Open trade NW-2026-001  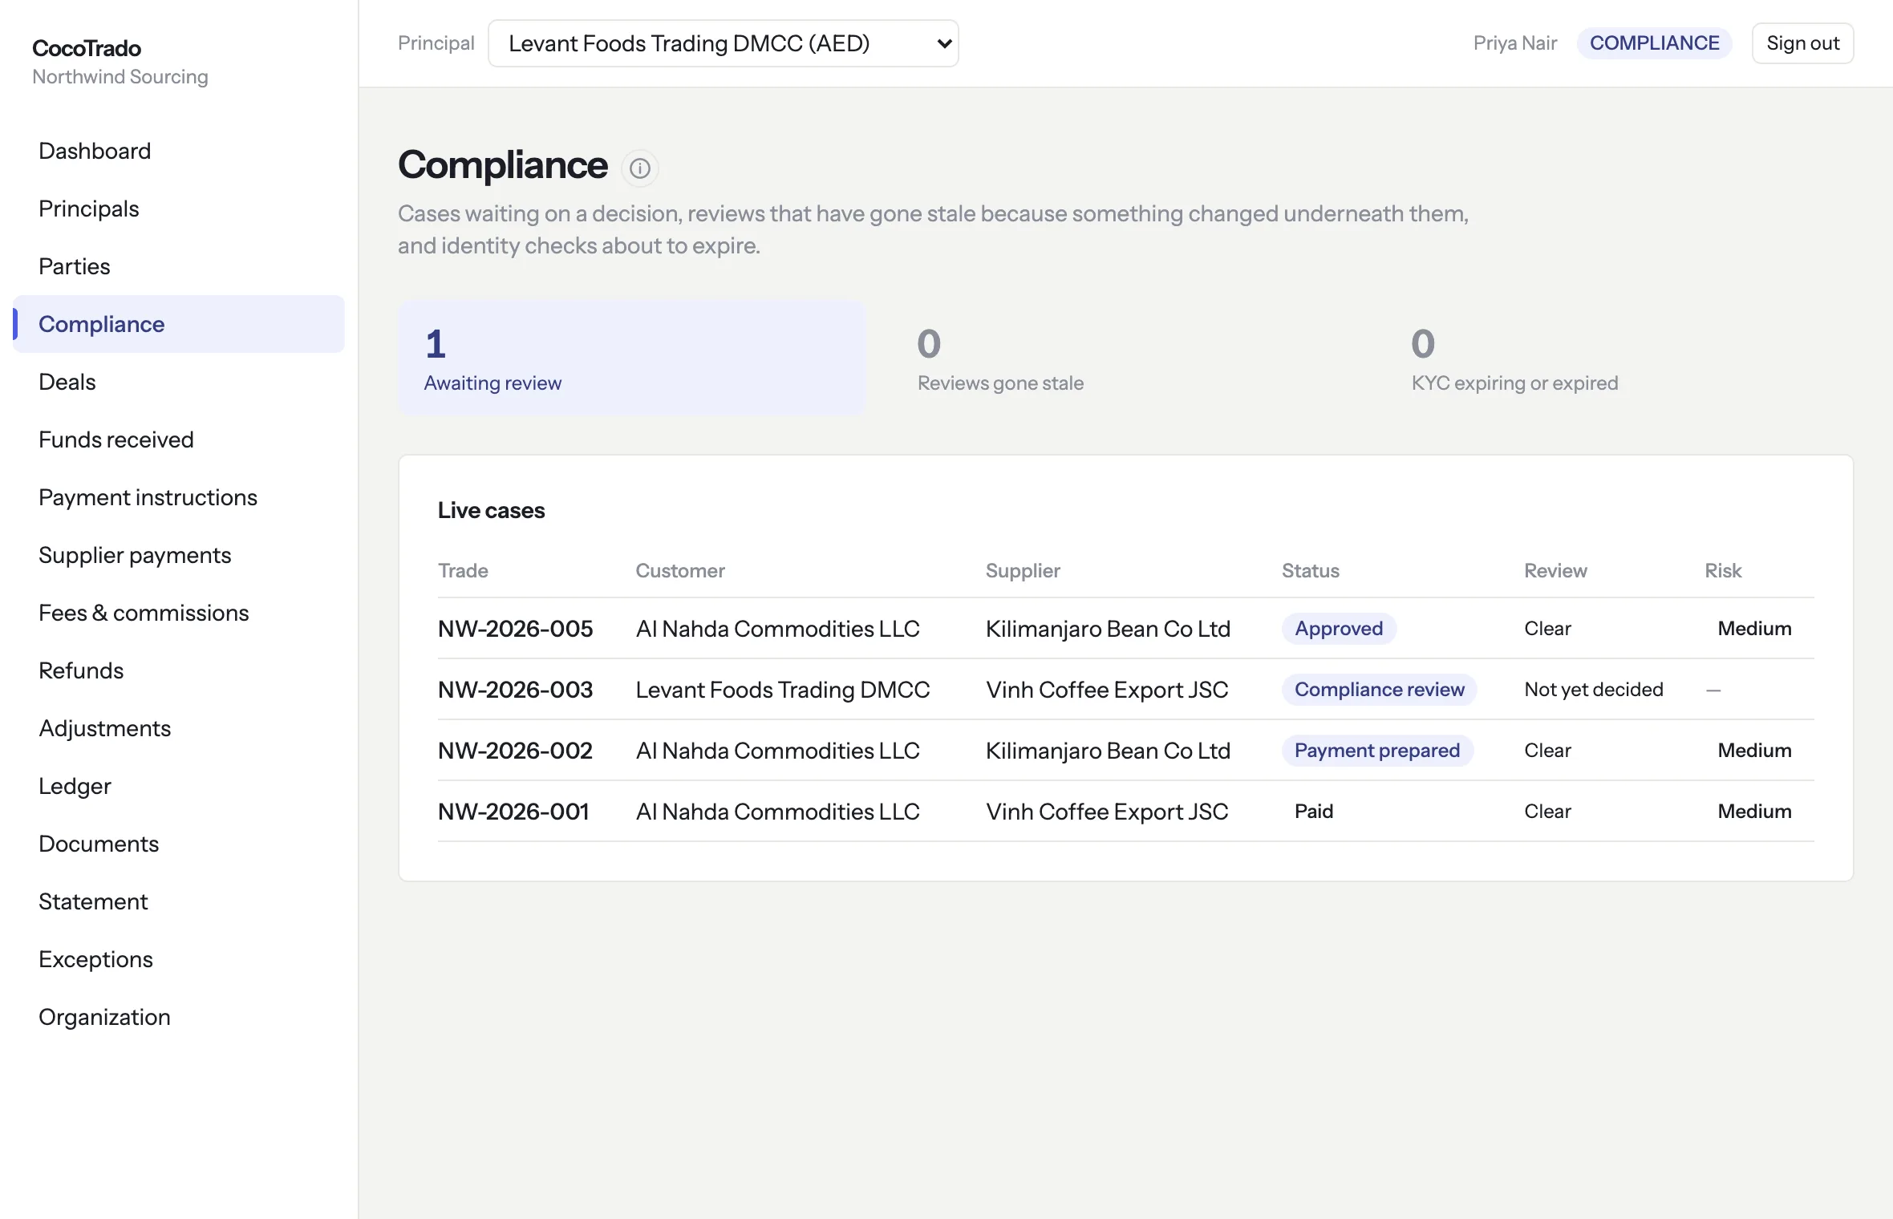(513, 812)
